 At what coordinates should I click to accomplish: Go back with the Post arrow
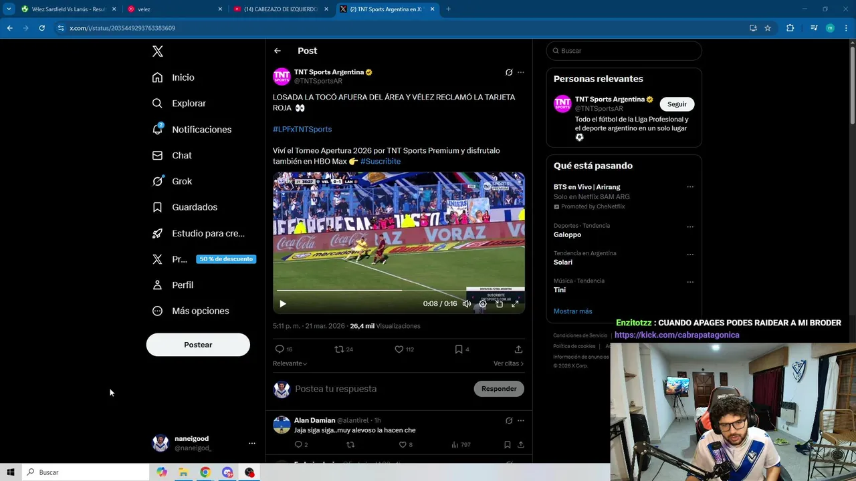[277, 51]
